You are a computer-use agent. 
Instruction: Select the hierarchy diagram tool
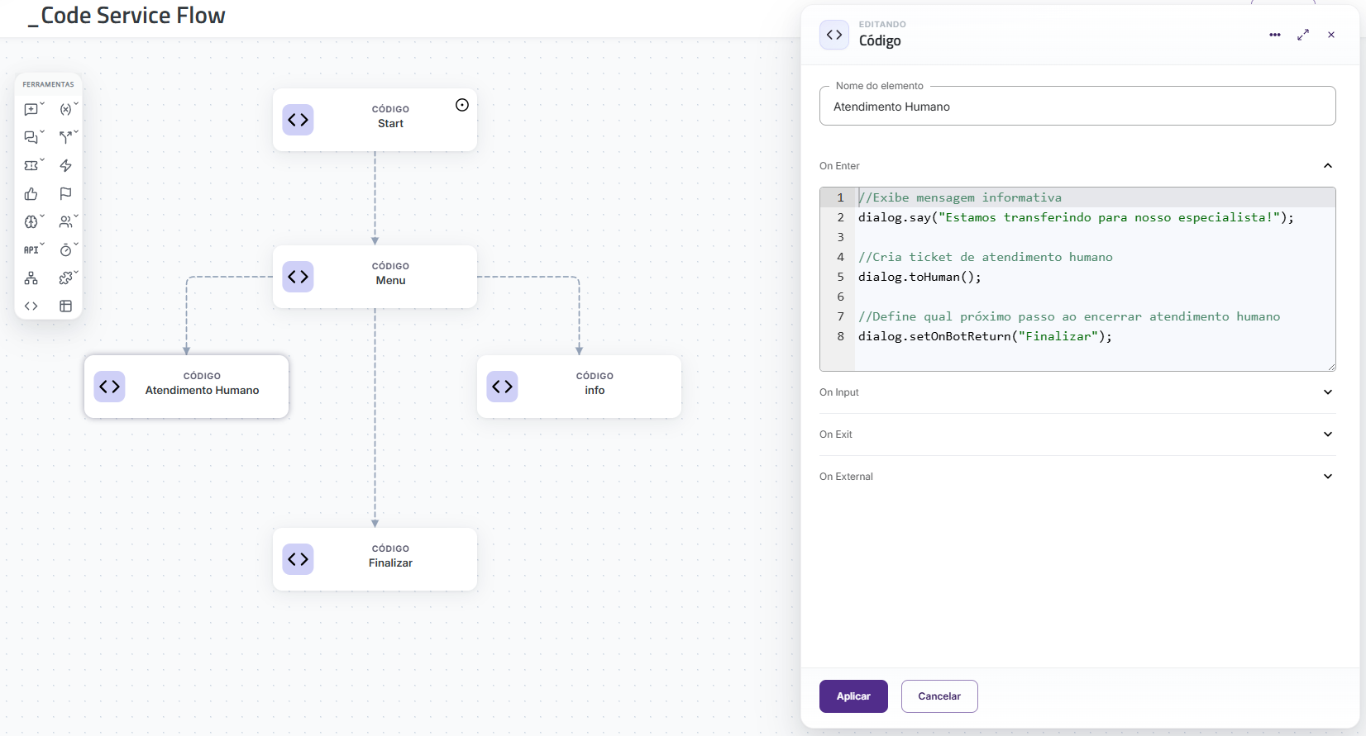coord(31,278)
